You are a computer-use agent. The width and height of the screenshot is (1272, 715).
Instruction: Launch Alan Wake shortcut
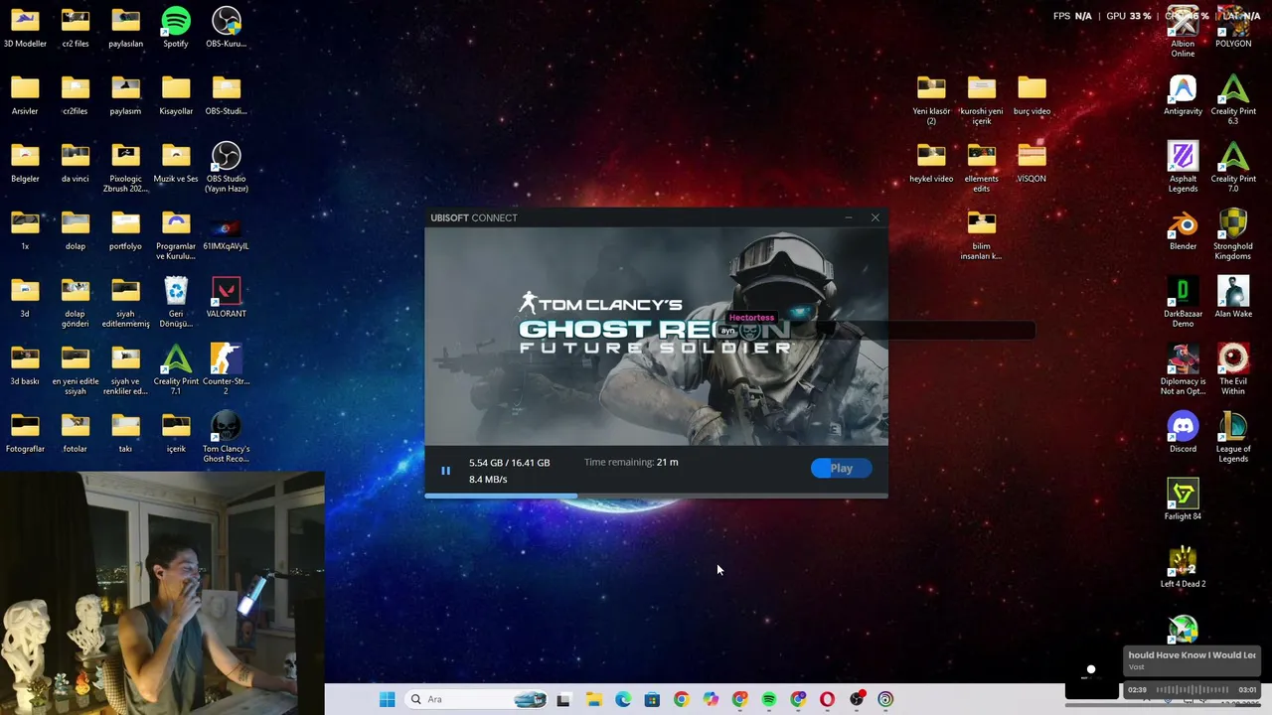[1233, 298]
